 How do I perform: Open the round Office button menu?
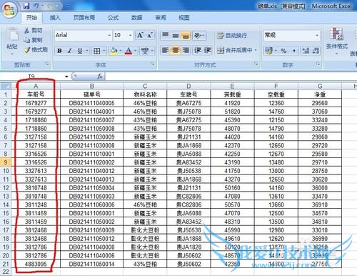click(x=9, y=9)
